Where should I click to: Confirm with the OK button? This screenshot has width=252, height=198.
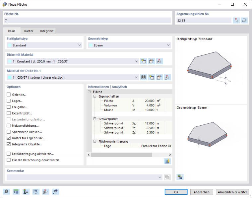tap(176, 192)
